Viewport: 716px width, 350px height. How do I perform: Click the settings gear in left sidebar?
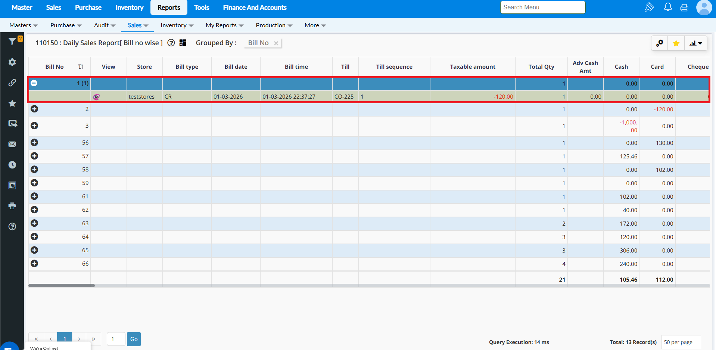point(12,62)
